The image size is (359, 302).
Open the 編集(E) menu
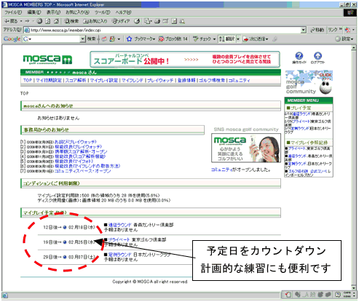[34, 12]
